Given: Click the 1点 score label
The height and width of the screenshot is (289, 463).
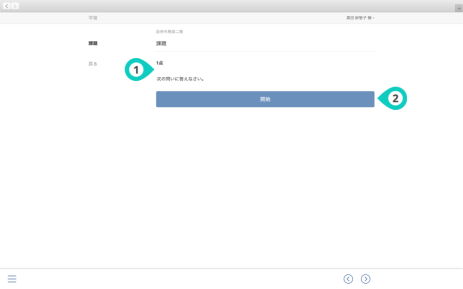Looking at the screenshot, I should [159, 63].
